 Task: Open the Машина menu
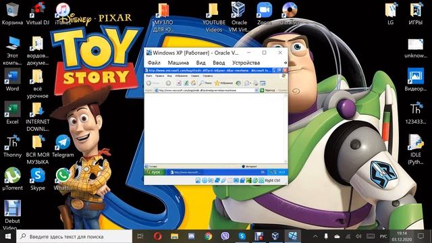pos(178,63)
